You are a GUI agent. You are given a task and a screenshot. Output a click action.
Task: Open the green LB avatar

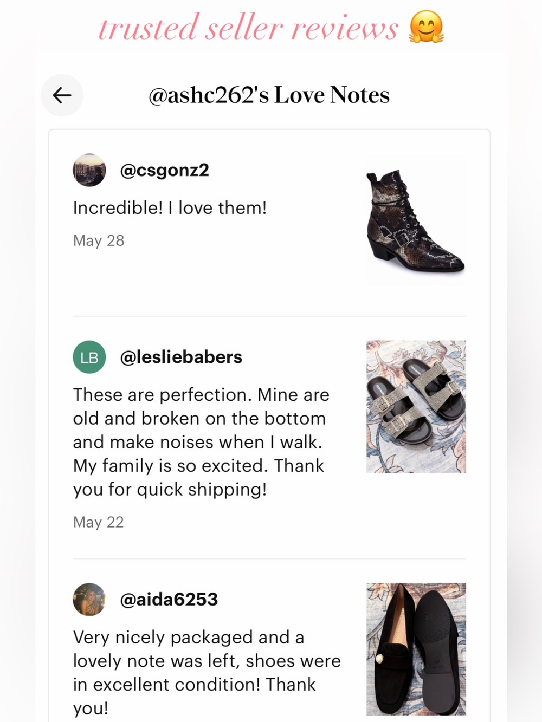(89, 357)
